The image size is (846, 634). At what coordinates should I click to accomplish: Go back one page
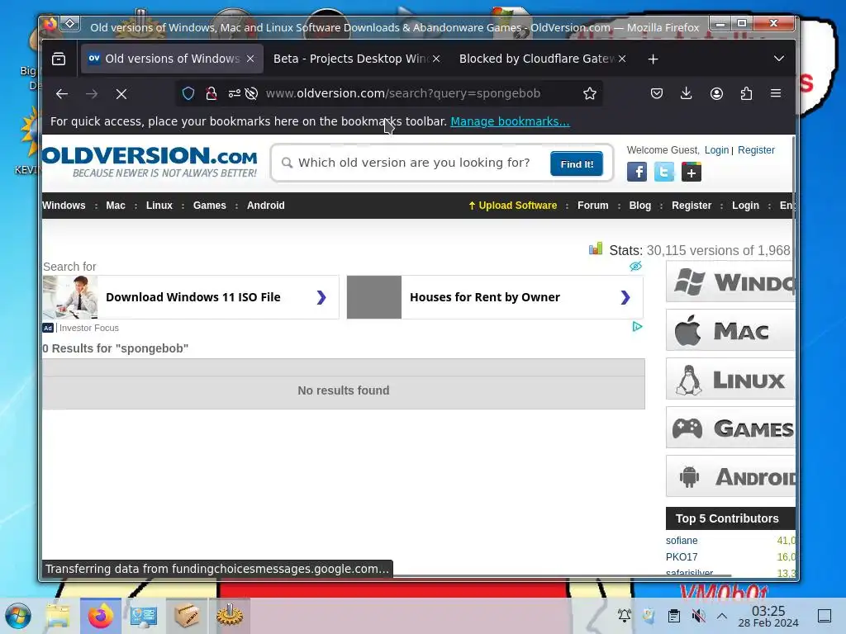tap(62, 94)
